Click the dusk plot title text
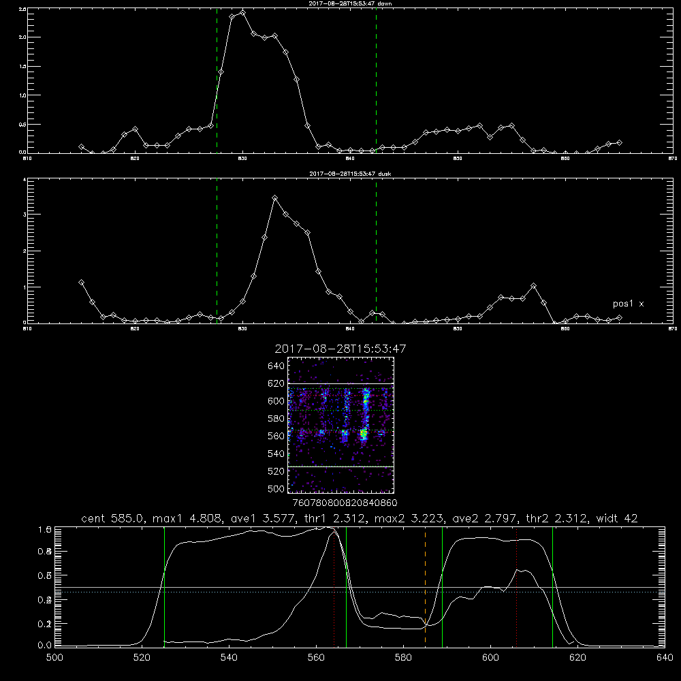The width and height of the screenshot is (681, 681). [350, 174]
